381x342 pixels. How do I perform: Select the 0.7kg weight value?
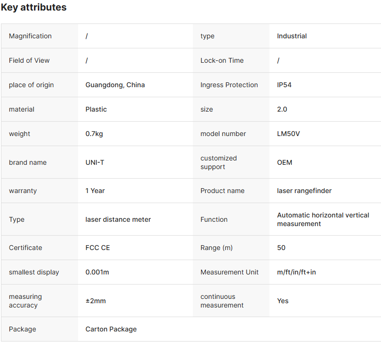coord(94,134)
